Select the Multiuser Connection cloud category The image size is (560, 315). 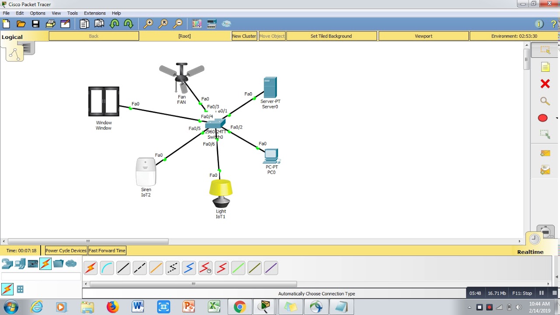coord(71,263)
